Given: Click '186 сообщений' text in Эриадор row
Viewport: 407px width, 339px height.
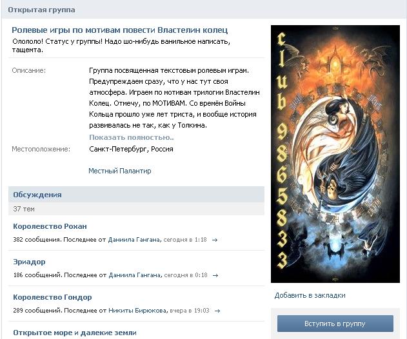Looking at the screenshot, I should click(x=37, y=275).
